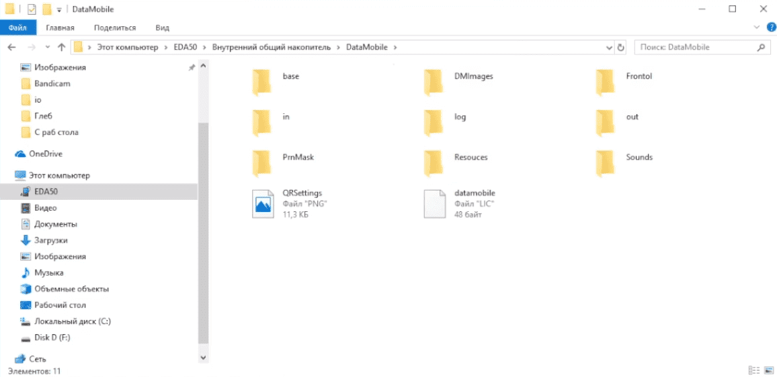This screenshot has height=377, width=777.
Task: Open the base folder icon
Action: [x=261, y=82]
